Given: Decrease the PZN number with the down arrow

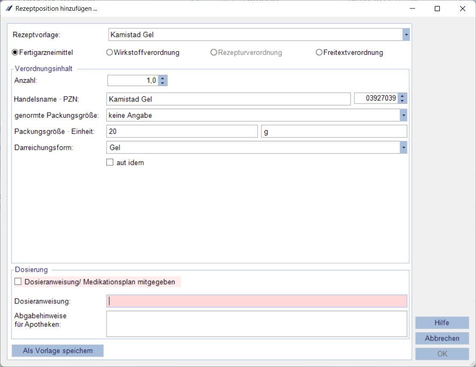Looking at the screenshot, I should pyautogui.click(x=402, y=101).
